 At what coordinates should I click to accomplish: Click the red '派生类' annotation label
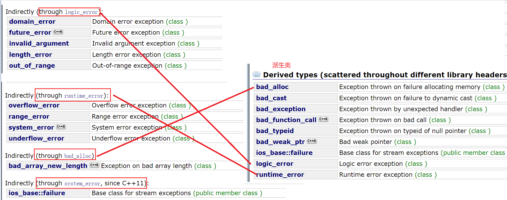tap(281, 65)
